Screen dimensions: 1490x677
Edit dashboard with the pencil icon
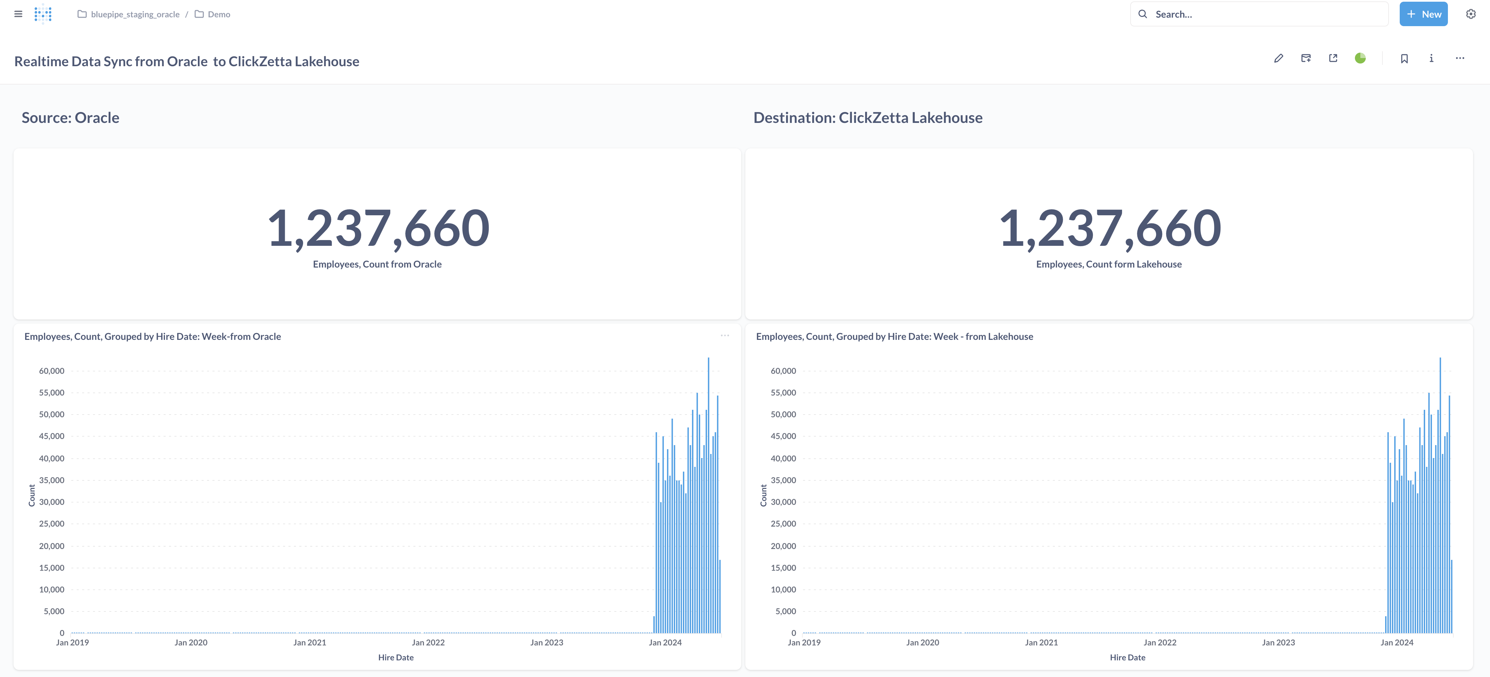point(1278,58)
